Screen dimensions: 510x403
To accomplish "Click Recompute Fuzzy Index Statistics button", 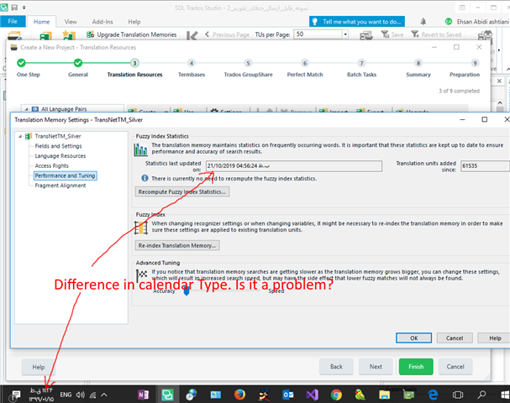I will [182, 191].
